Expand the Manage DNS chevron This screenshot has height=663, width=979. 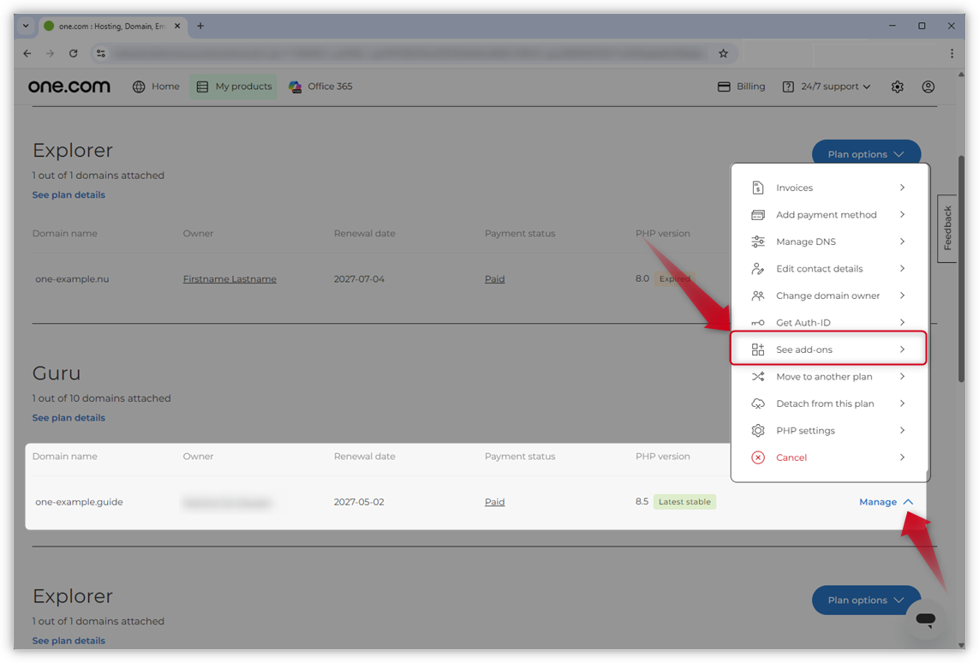click(x=902, y=242)
